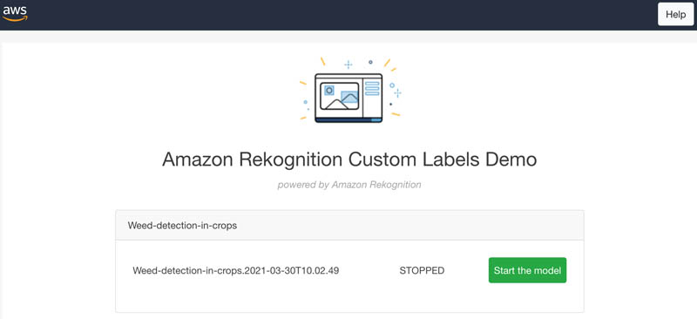The height and width of the screenshot is (319, 697).
Task: Click the powered by Amazon Rekognition subtitle
Action: (x=349, y=185)
